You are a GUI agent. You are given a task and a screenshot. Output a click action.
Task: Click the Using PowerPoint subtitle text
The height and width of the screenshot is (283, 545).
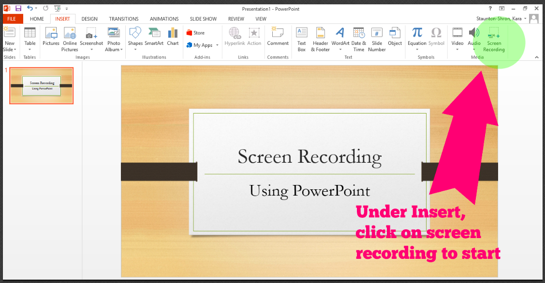(309, 191)
